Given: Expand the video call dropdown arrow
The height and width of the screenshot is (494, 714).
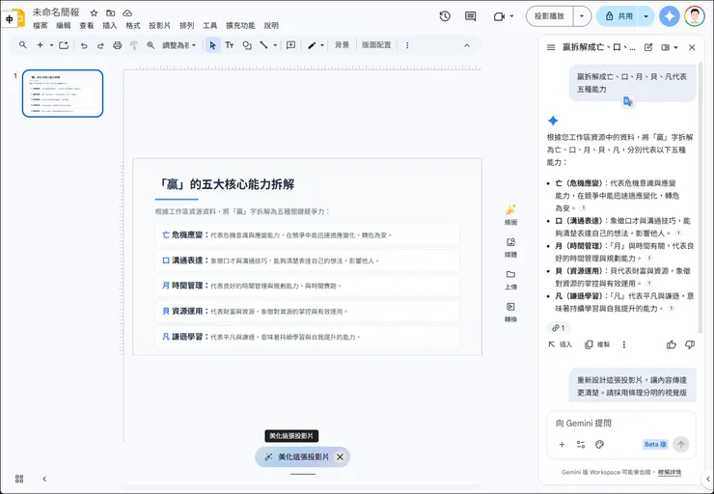Looking at the screenshot, I should (511, 16).
